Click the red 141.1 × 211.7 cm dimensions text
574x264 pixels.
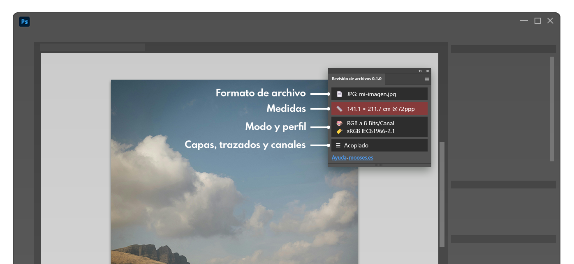pyautogui.click(x=381, y=109)
